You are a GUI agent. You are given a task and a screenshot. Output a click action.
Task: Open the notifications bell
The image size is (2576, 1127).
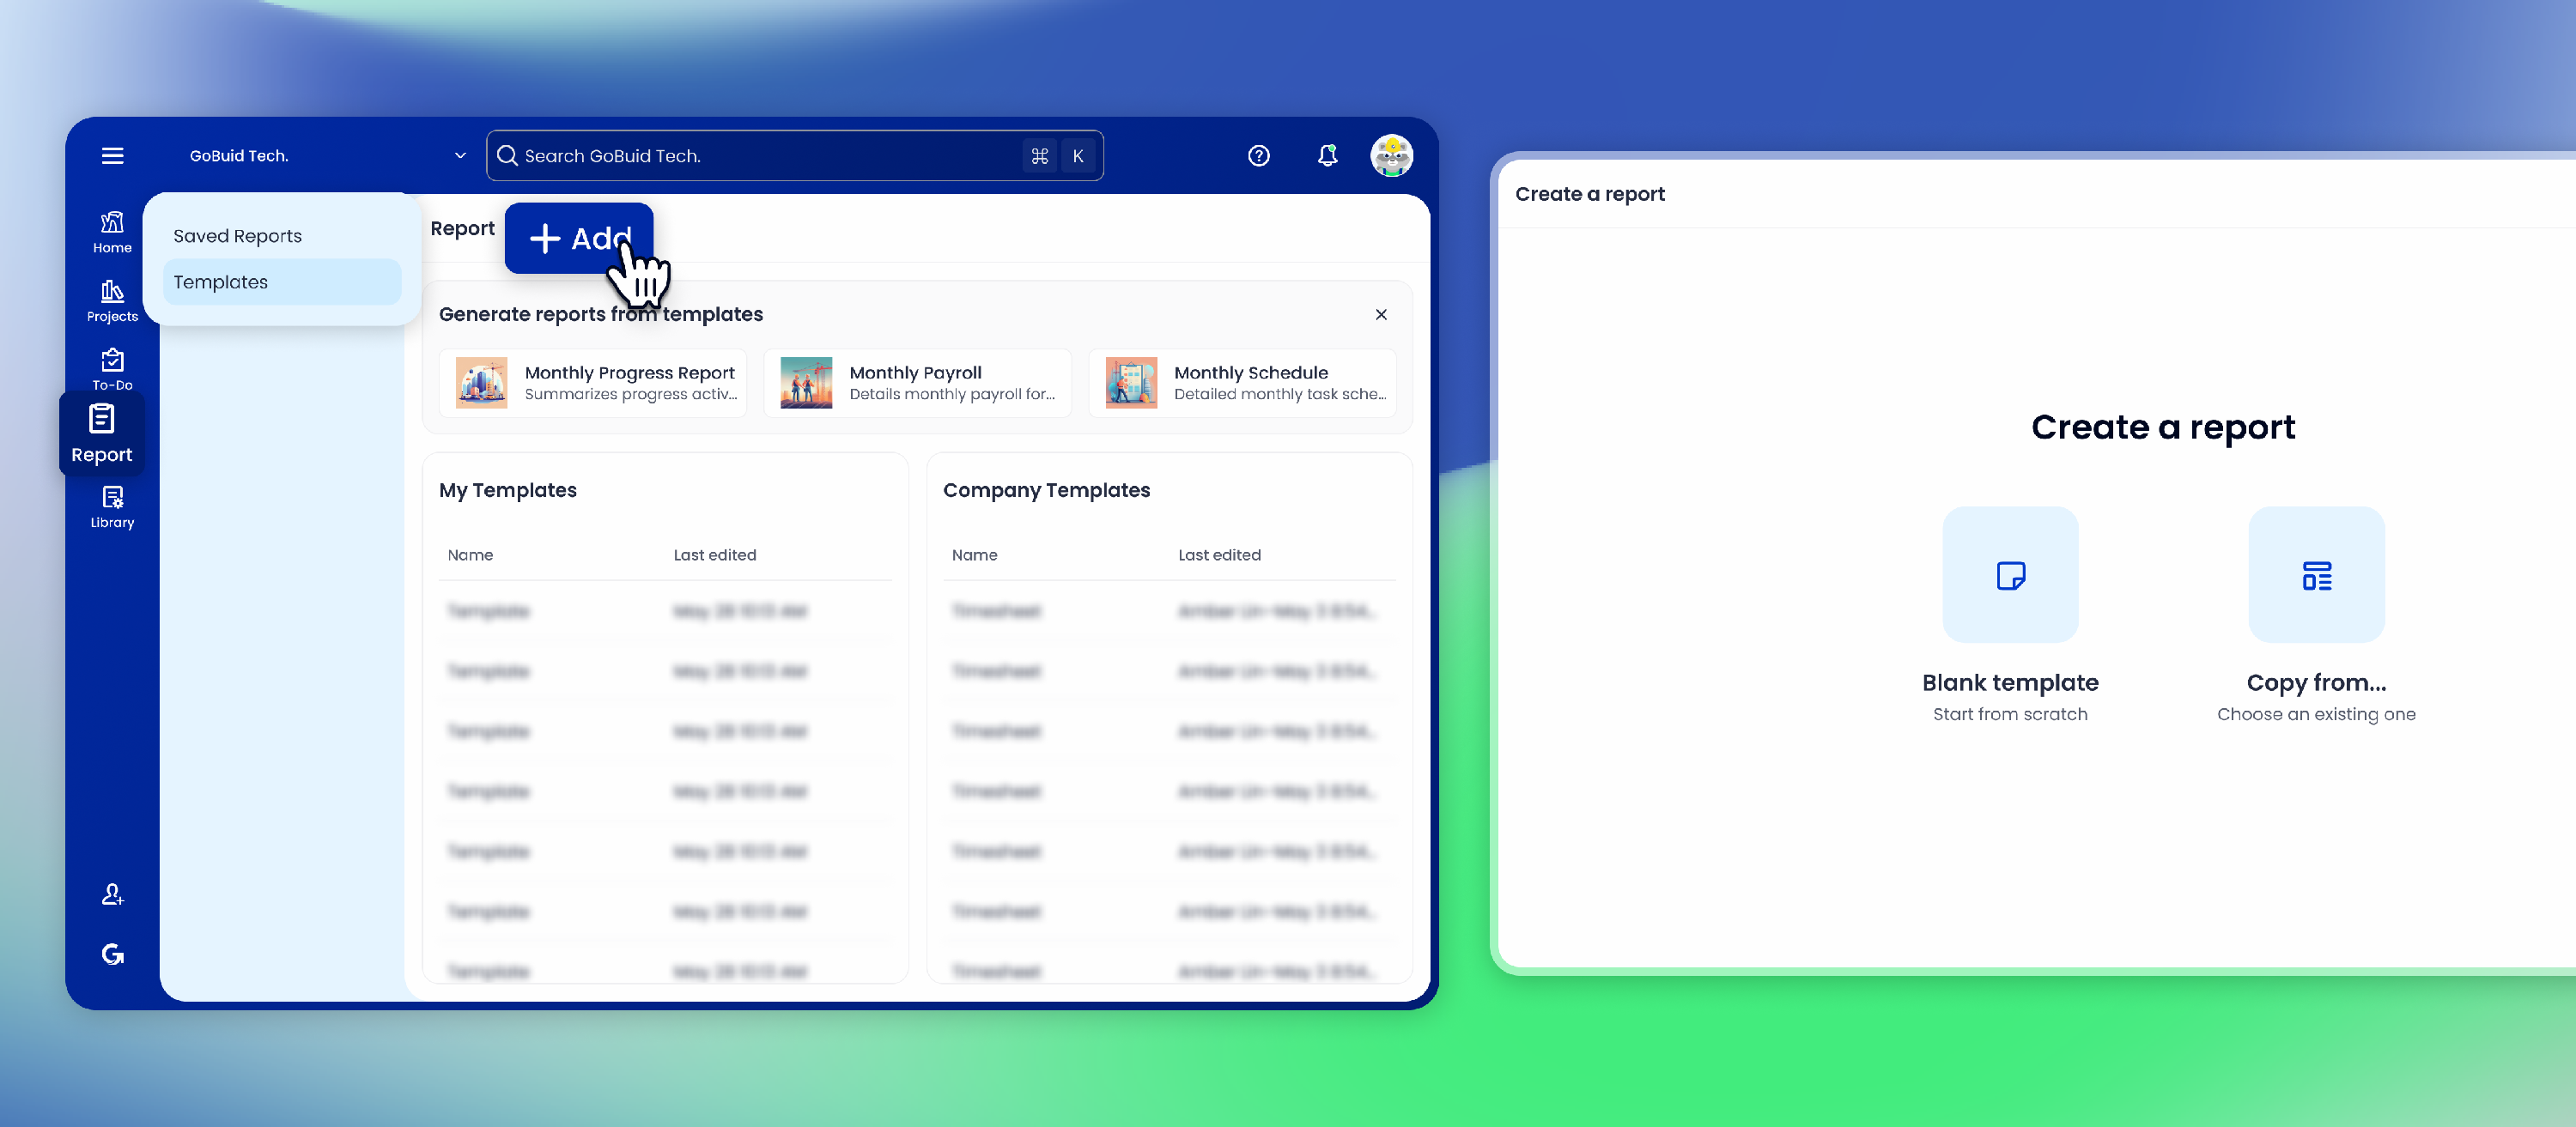1327,156
